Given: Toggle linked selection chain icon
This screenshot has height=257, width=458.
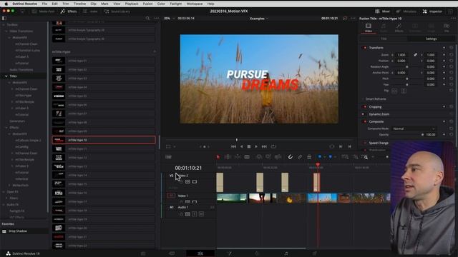Looking at the screenshot, I should coord(300,157).
